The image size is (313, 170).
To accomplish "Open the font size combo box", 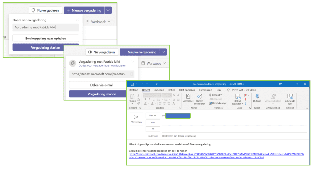I will point(167,95).
